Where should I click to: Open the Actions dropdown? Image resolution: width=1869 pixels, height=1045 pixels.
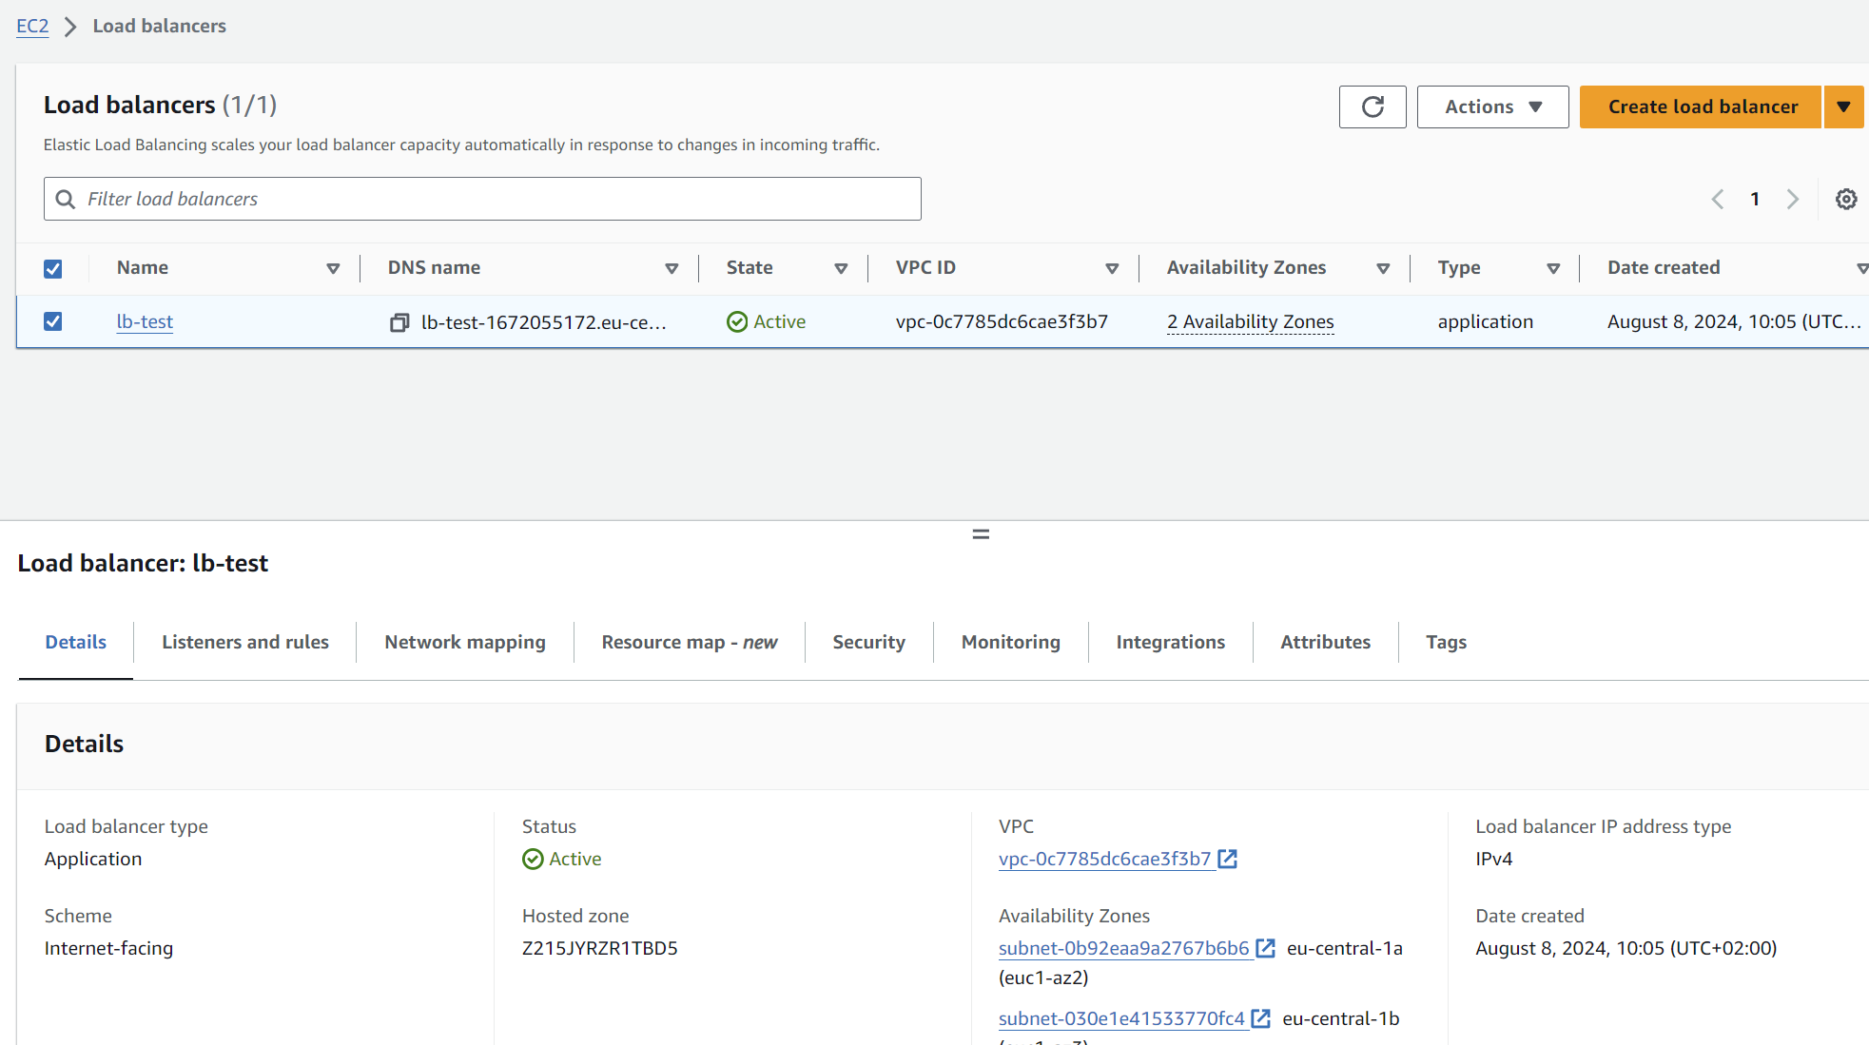coord(1492,106)
